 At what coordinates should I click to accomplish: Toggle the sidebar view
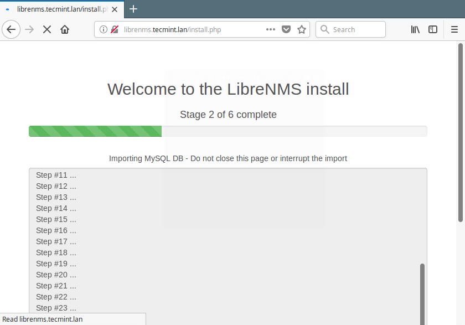point(433,29)
